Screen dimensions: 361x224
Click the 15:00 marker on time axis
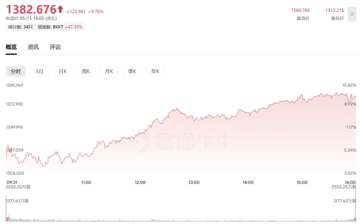(x=302, y=182)
